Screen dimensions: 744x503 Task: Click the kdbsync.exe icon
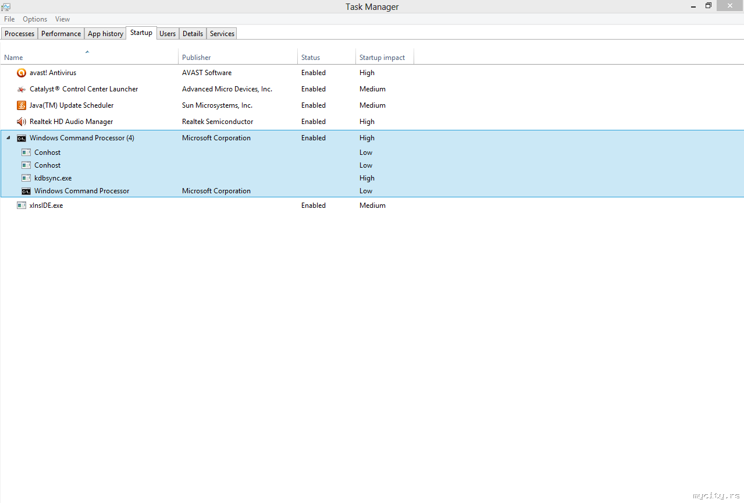coord(26,178)
